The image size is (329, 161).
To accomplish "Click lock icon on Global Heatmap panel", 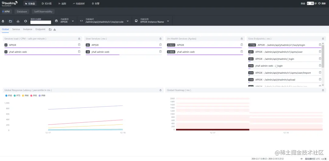I will tap(323, 90).
